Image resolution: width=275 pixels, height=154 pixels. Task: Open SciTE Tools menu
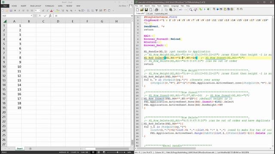click(159, 6)
